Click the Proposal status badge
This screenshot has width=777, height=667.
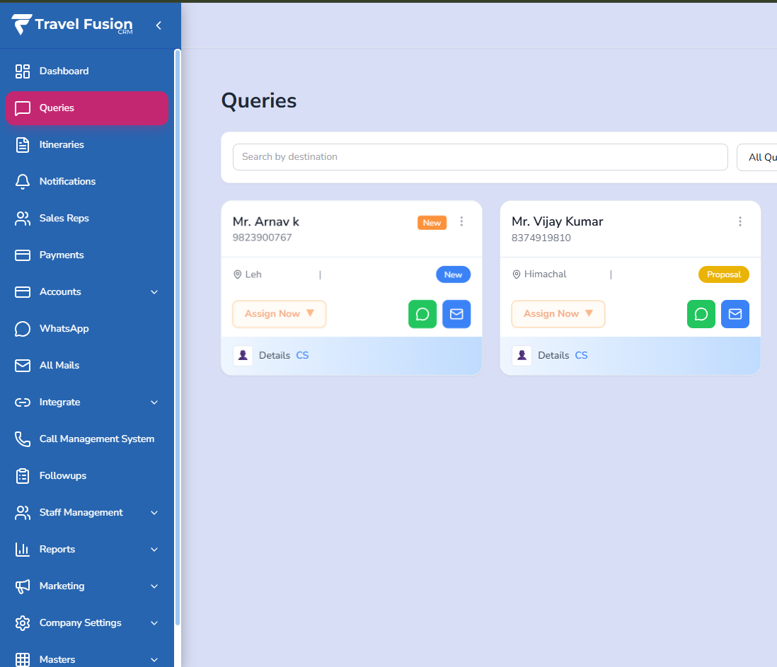coord(723,274)
